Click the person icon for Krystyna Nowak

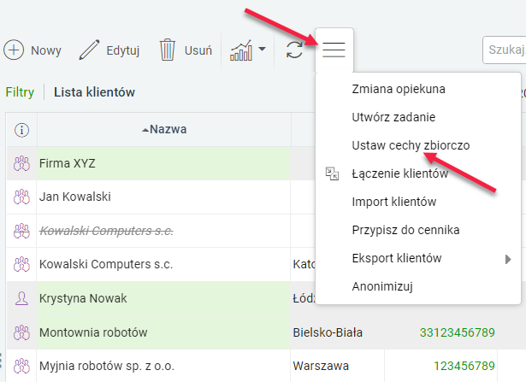pos(21,298)
